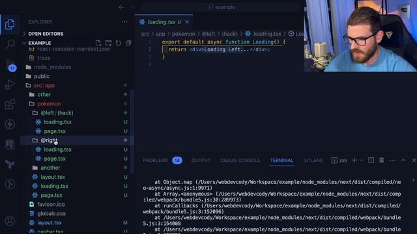Open the Explorer view in activity bar

10,25
